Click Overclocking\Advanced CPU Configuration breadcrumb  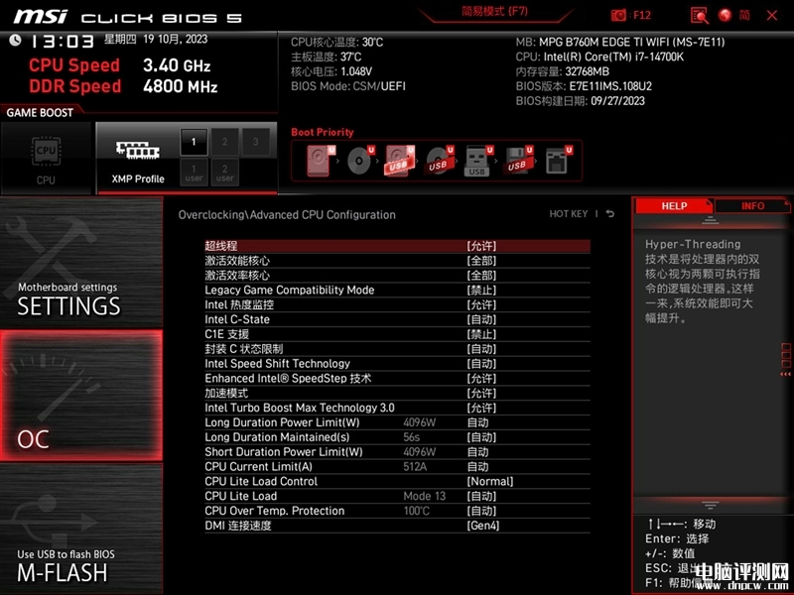[x=287, y=215]
